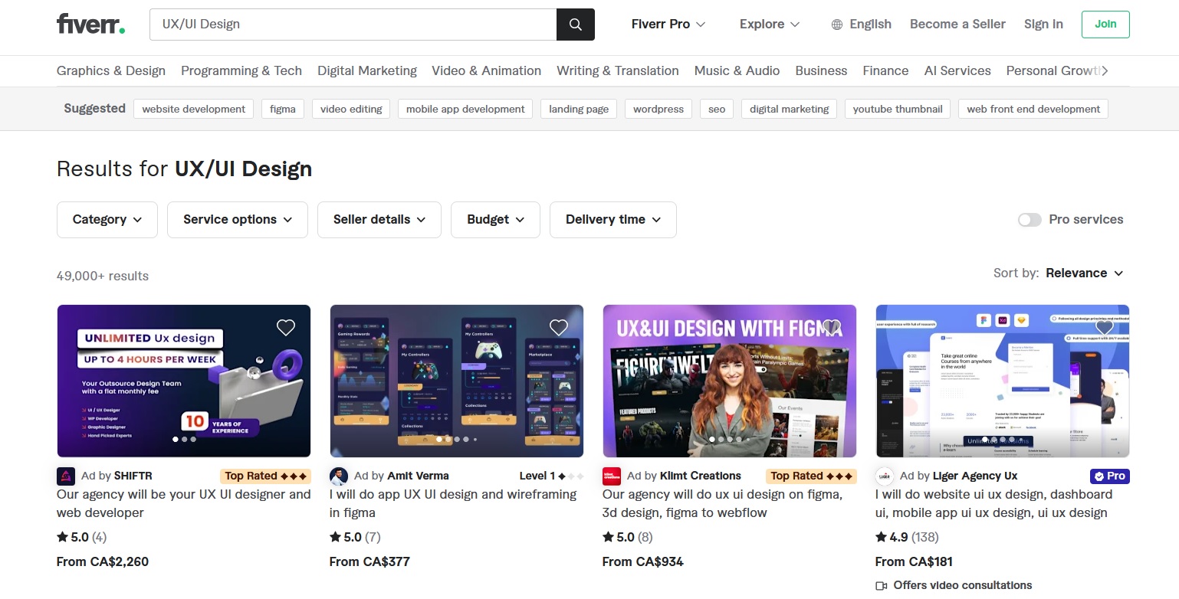Select the website development suggestion
Screen dimensions: 1179x599
(x=194, y=109)
